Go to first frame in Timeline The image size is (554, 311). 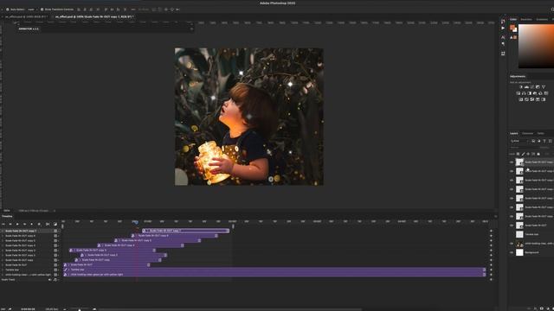[3, 224]
